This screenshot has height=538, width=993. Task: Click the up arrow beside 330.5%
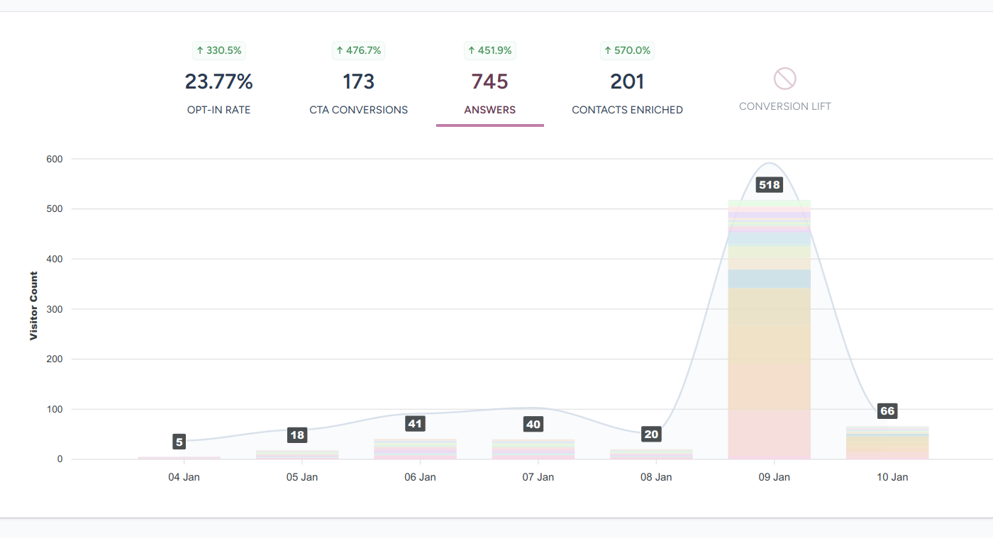pos(200,50)
